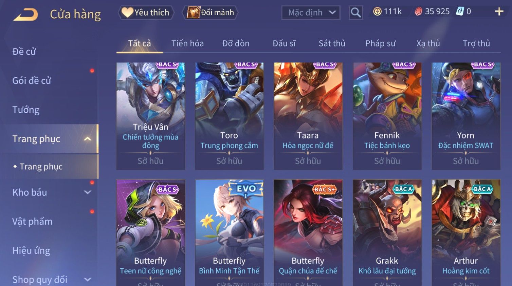Viewport: 512px width, 286px height.
Task: Expand the Kho báu sidebar section
Action: click(x=88, y=192)
